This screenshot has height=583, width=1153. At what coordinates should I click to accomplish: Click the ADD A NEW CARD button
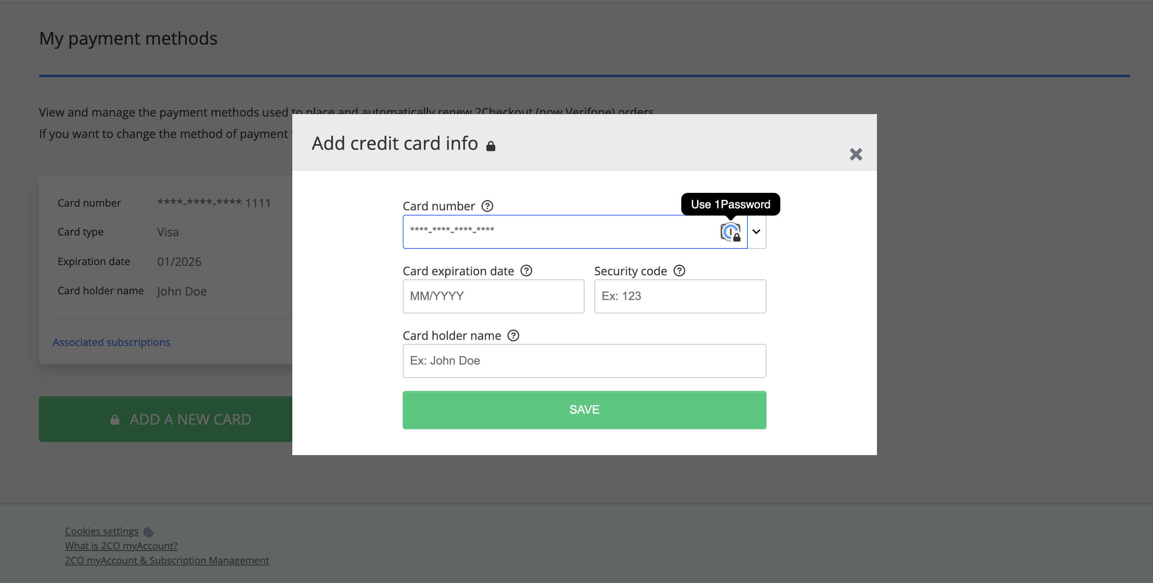(x=166, y=419)
